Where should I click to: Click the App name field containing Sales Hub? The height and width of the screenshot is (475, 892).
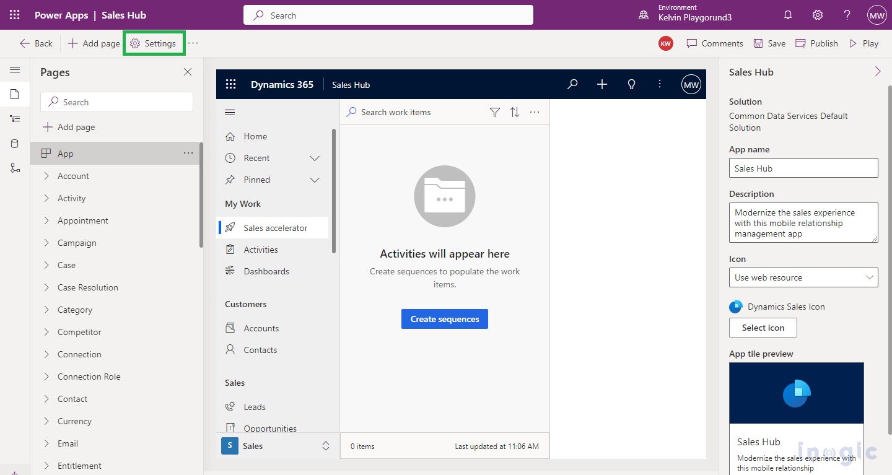(x=803, y=168)
